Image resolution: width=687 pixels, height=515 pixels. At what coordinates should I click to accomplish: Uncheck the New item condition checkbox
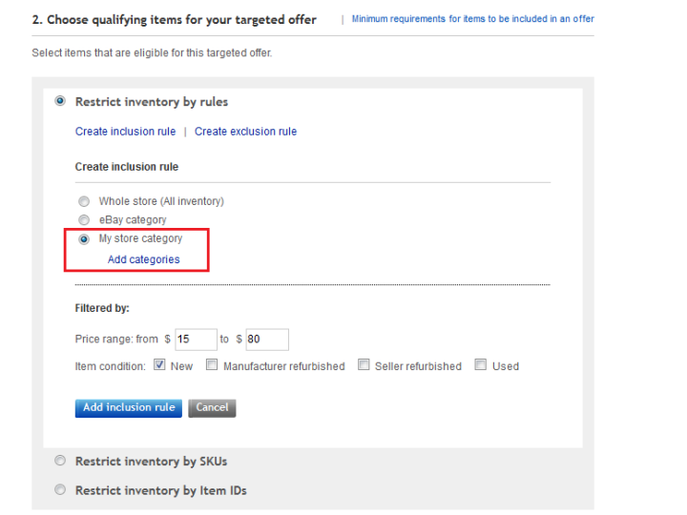click(x=159, y=364)
